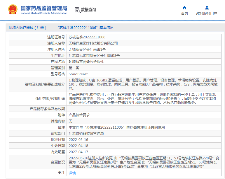The width and height of the screenshot is (225, 179).
Task: Select 江苏省药品监督管理局 approval department
Action: pyautogui.click(x=86, y=134)
